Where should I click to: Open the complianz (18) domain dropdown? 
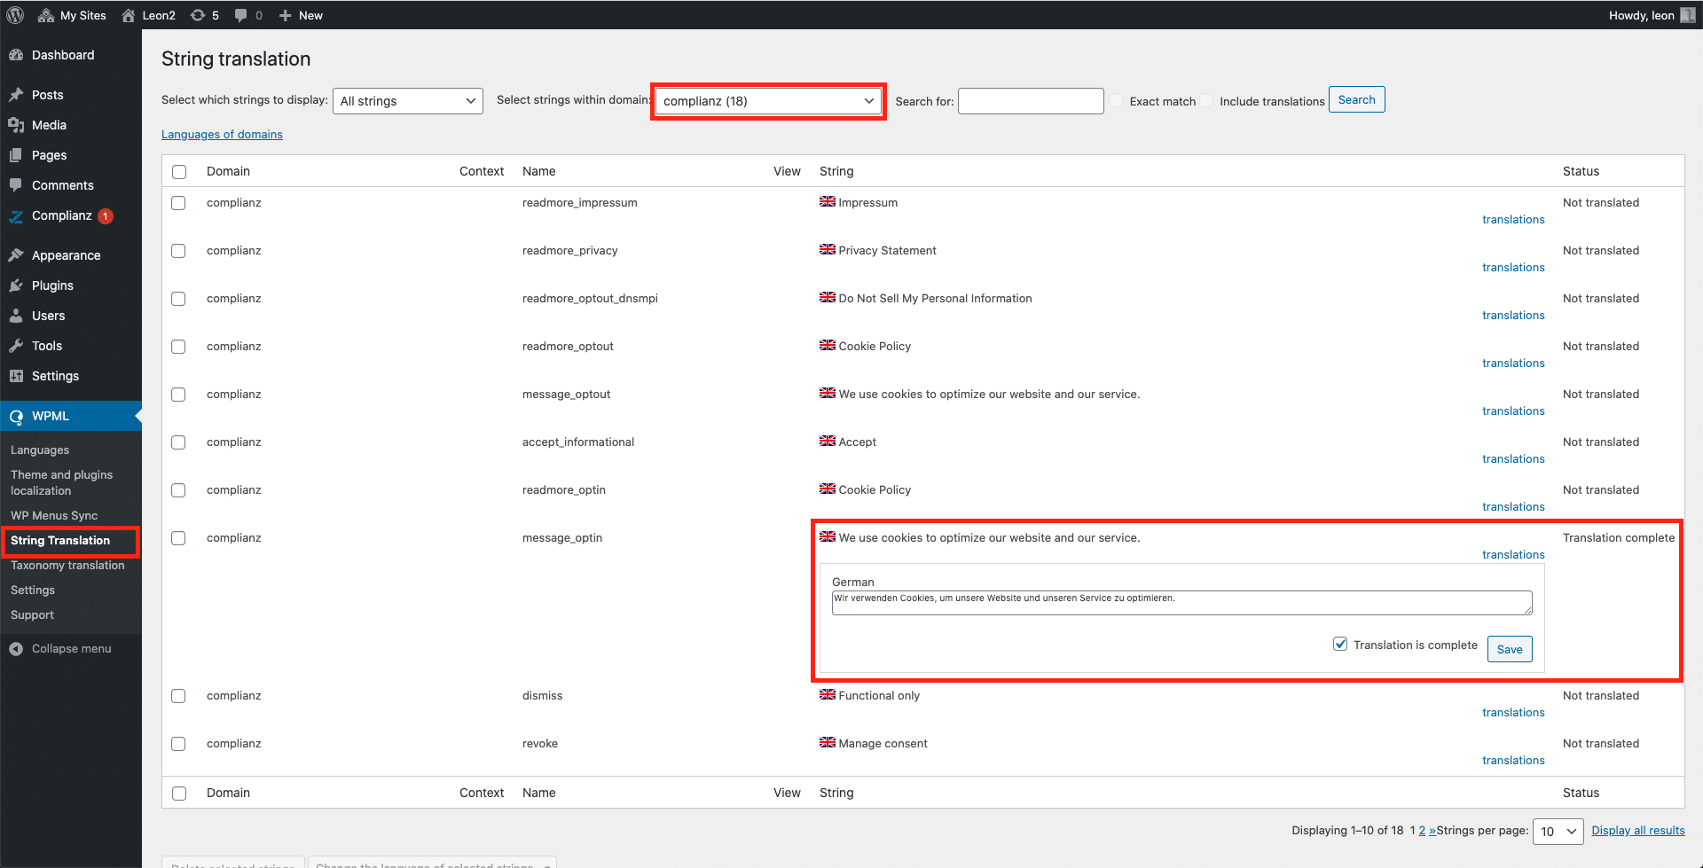766,100
